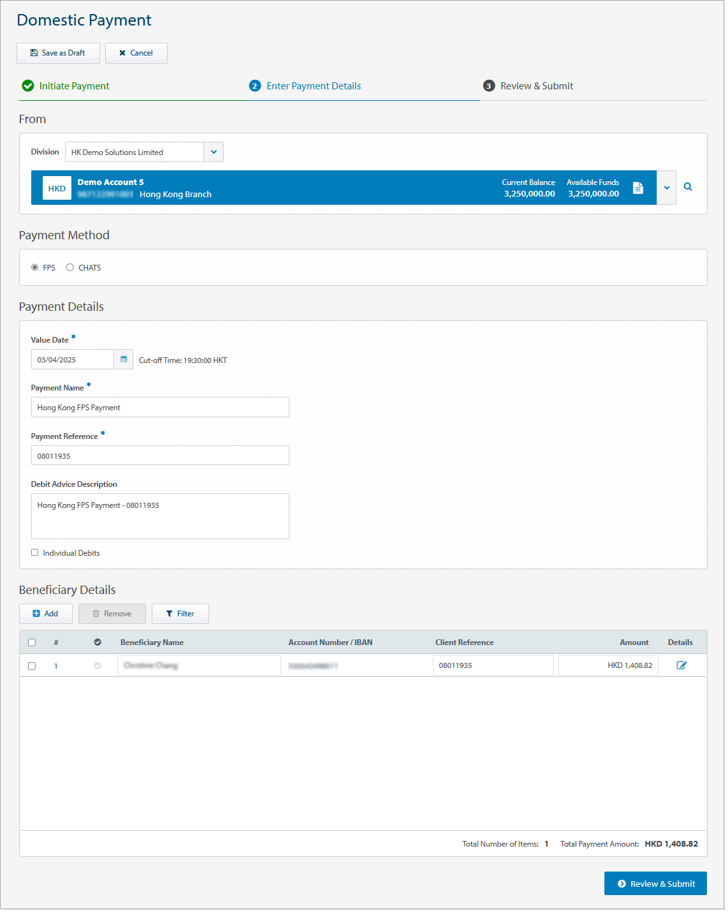This screenshot has width=728, height=913.
Task: Click into the Payment Reference field
Action: pyautogui.click(x=160, y=456)
